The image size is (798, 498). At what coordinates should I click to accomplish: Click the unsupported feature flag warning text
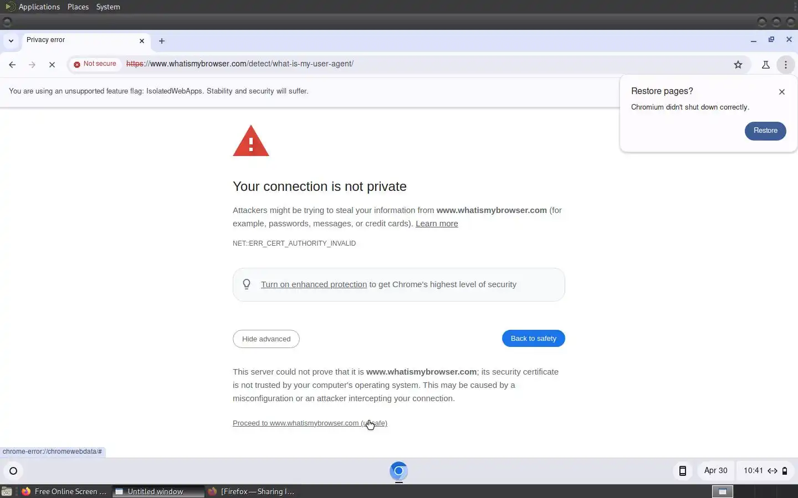(x=158, y=91)
